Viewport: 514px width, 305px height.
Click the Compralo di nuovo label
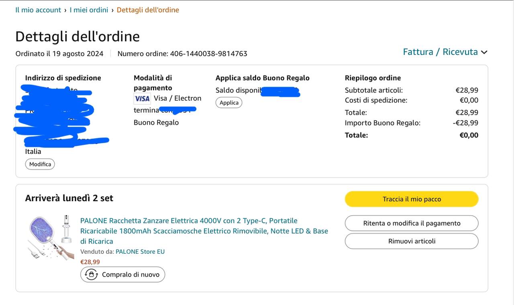(131, 275)
